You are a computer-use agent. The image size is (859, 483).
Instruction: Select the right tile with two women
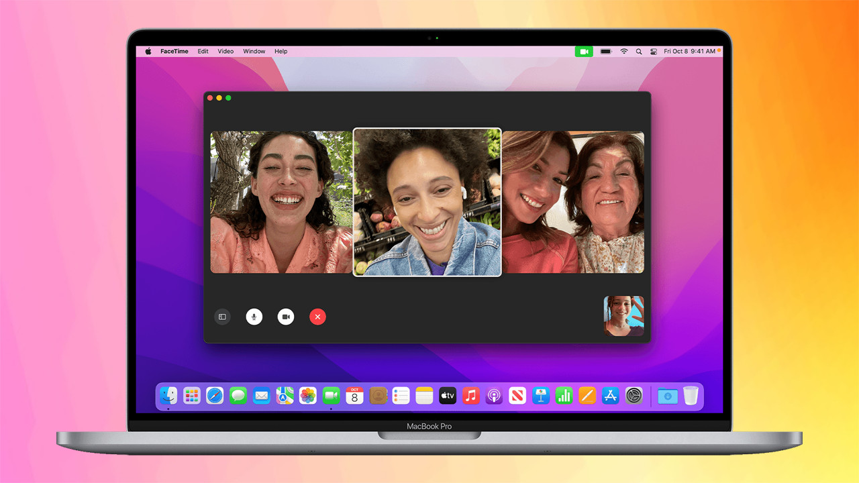tap(573, 202)
